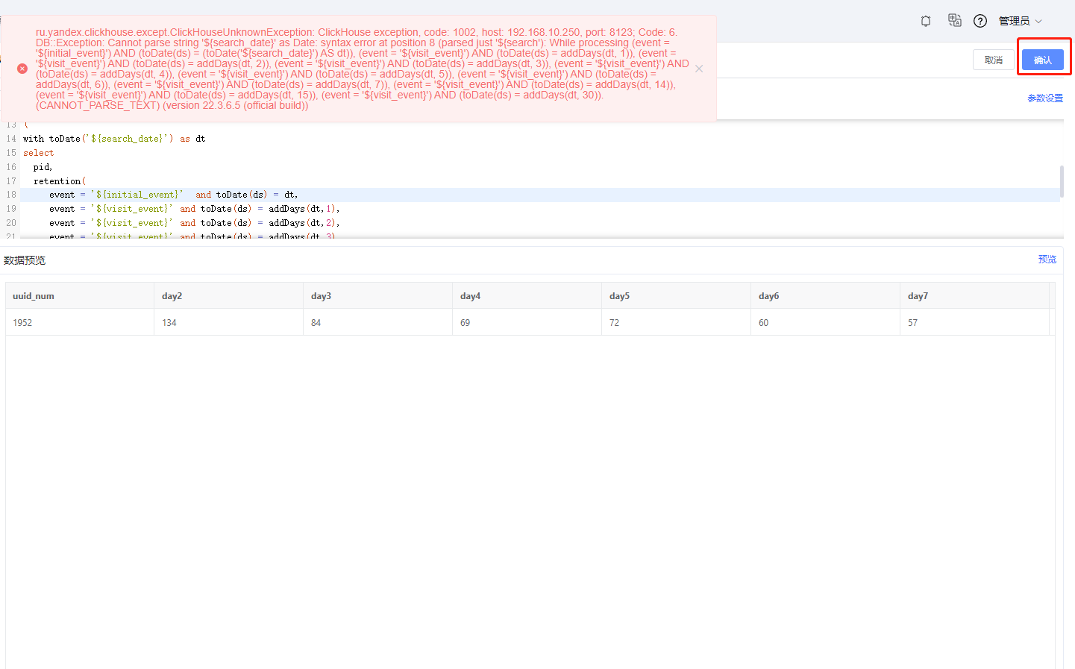Open the 管理员 account dropdown
Viewport: 1075px width, 669px height.
(1020, 21)
